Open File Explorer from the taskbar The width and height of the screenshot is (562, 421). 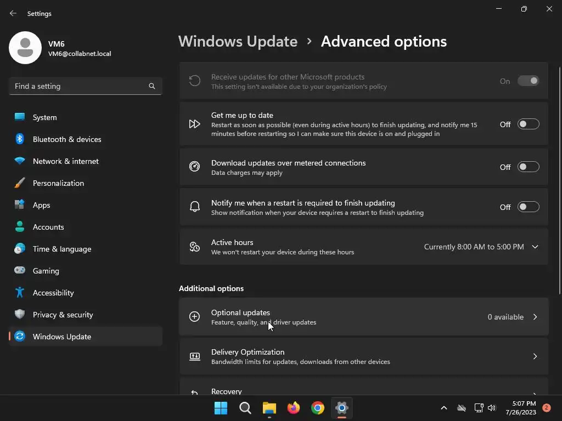point(269,408)
